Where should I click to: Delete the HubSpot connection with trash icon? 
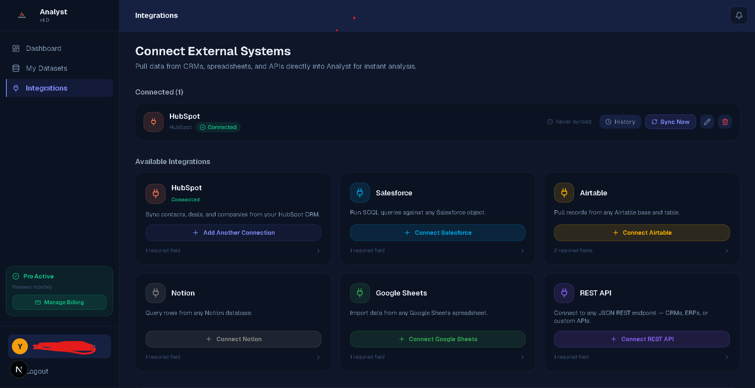(x=725, y=122)
